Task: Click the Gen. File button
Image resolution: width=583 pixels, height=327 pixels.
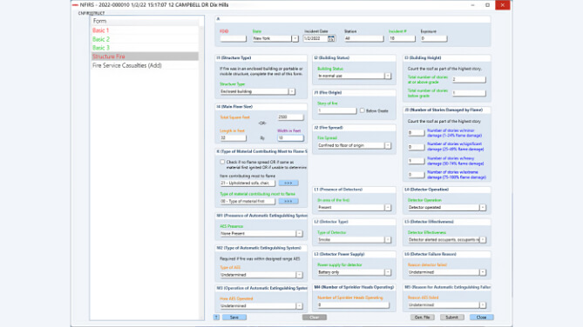Action: point(423,317)
